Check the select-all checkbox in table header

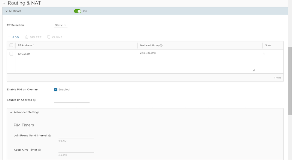[11, 45]
